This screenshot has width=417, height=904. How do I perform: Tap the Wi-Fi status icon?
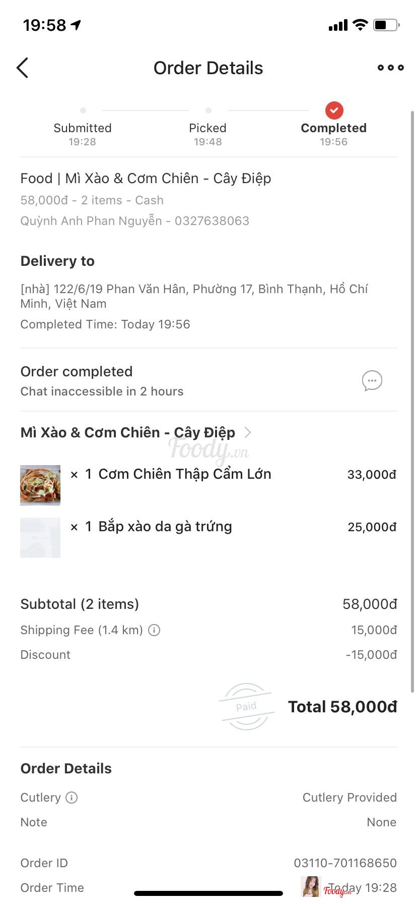(360, 25)
